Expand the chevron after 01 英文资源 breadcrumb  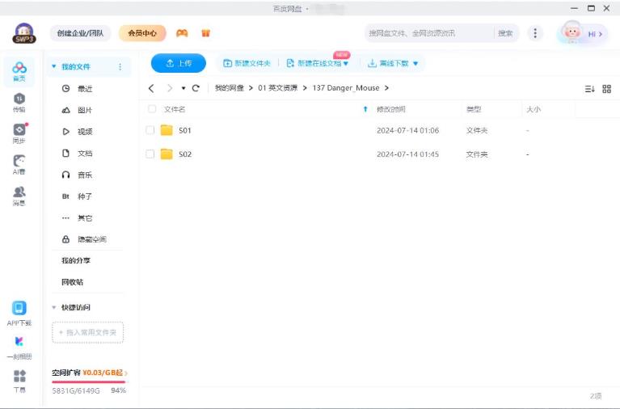tap(305, 88)
